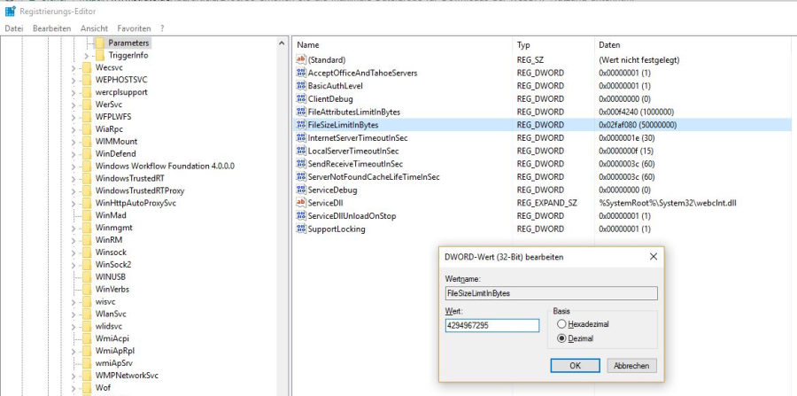Cancel the dialog with Abbrechen

coord(631,366)
